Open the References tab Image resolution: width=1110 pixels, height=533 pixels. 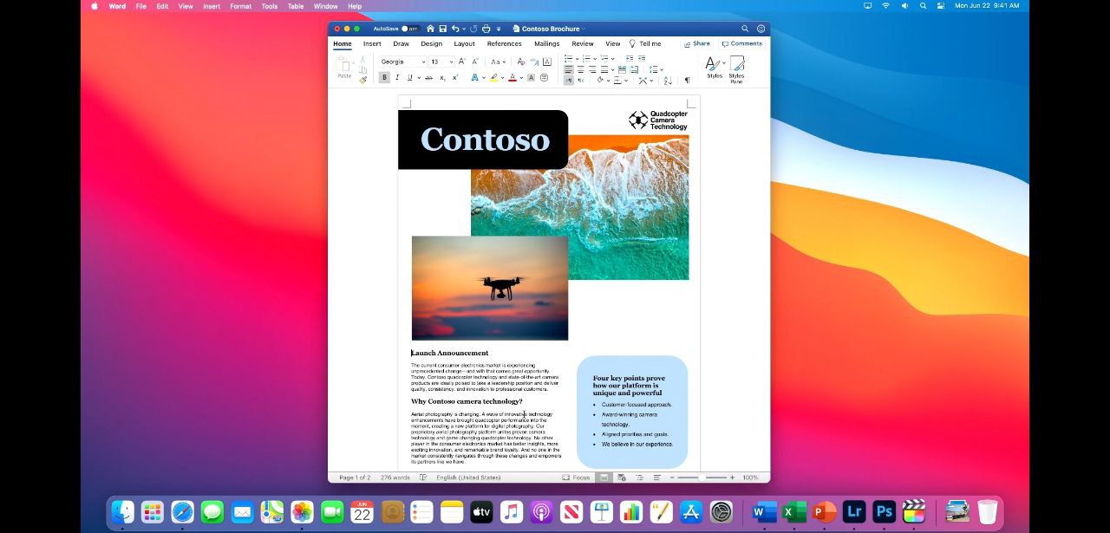click(x=504, y=43)
